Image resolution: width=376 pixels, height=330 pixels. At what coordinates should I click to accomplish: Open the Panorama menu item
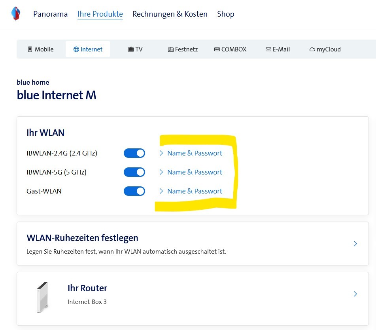point(51,14)
